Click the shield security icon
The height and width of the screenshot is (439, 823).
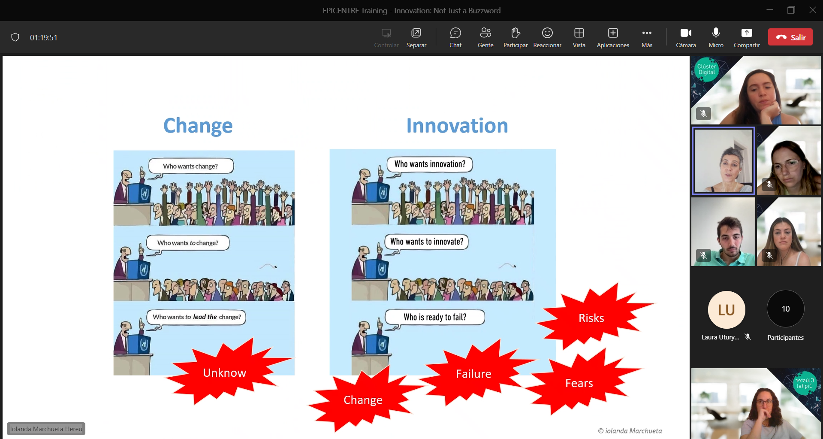click(x=15, y=37)
